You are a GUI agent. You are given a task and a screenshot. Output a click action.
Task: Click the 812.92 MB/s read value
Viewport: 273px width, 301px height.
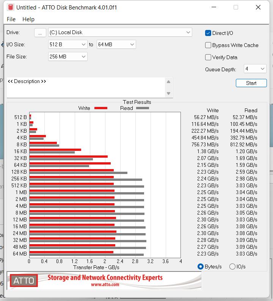pos(244,144)
